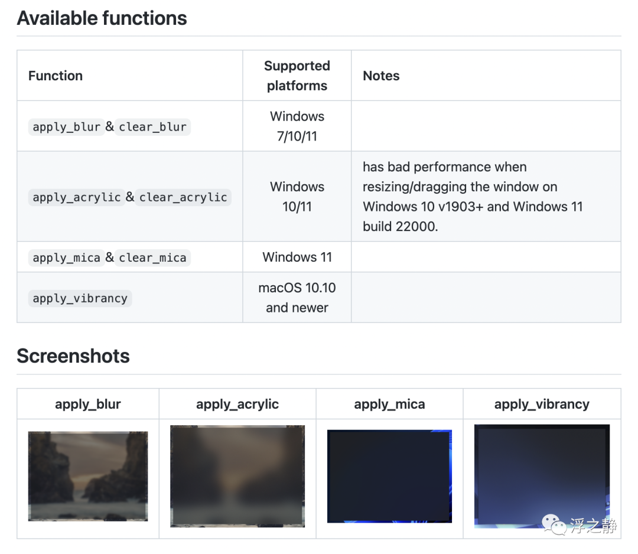Click the apply_vibrancy screenshot thumbnail
The width and height of the screenshot is (638, 554).
click(x=542, y=476)
